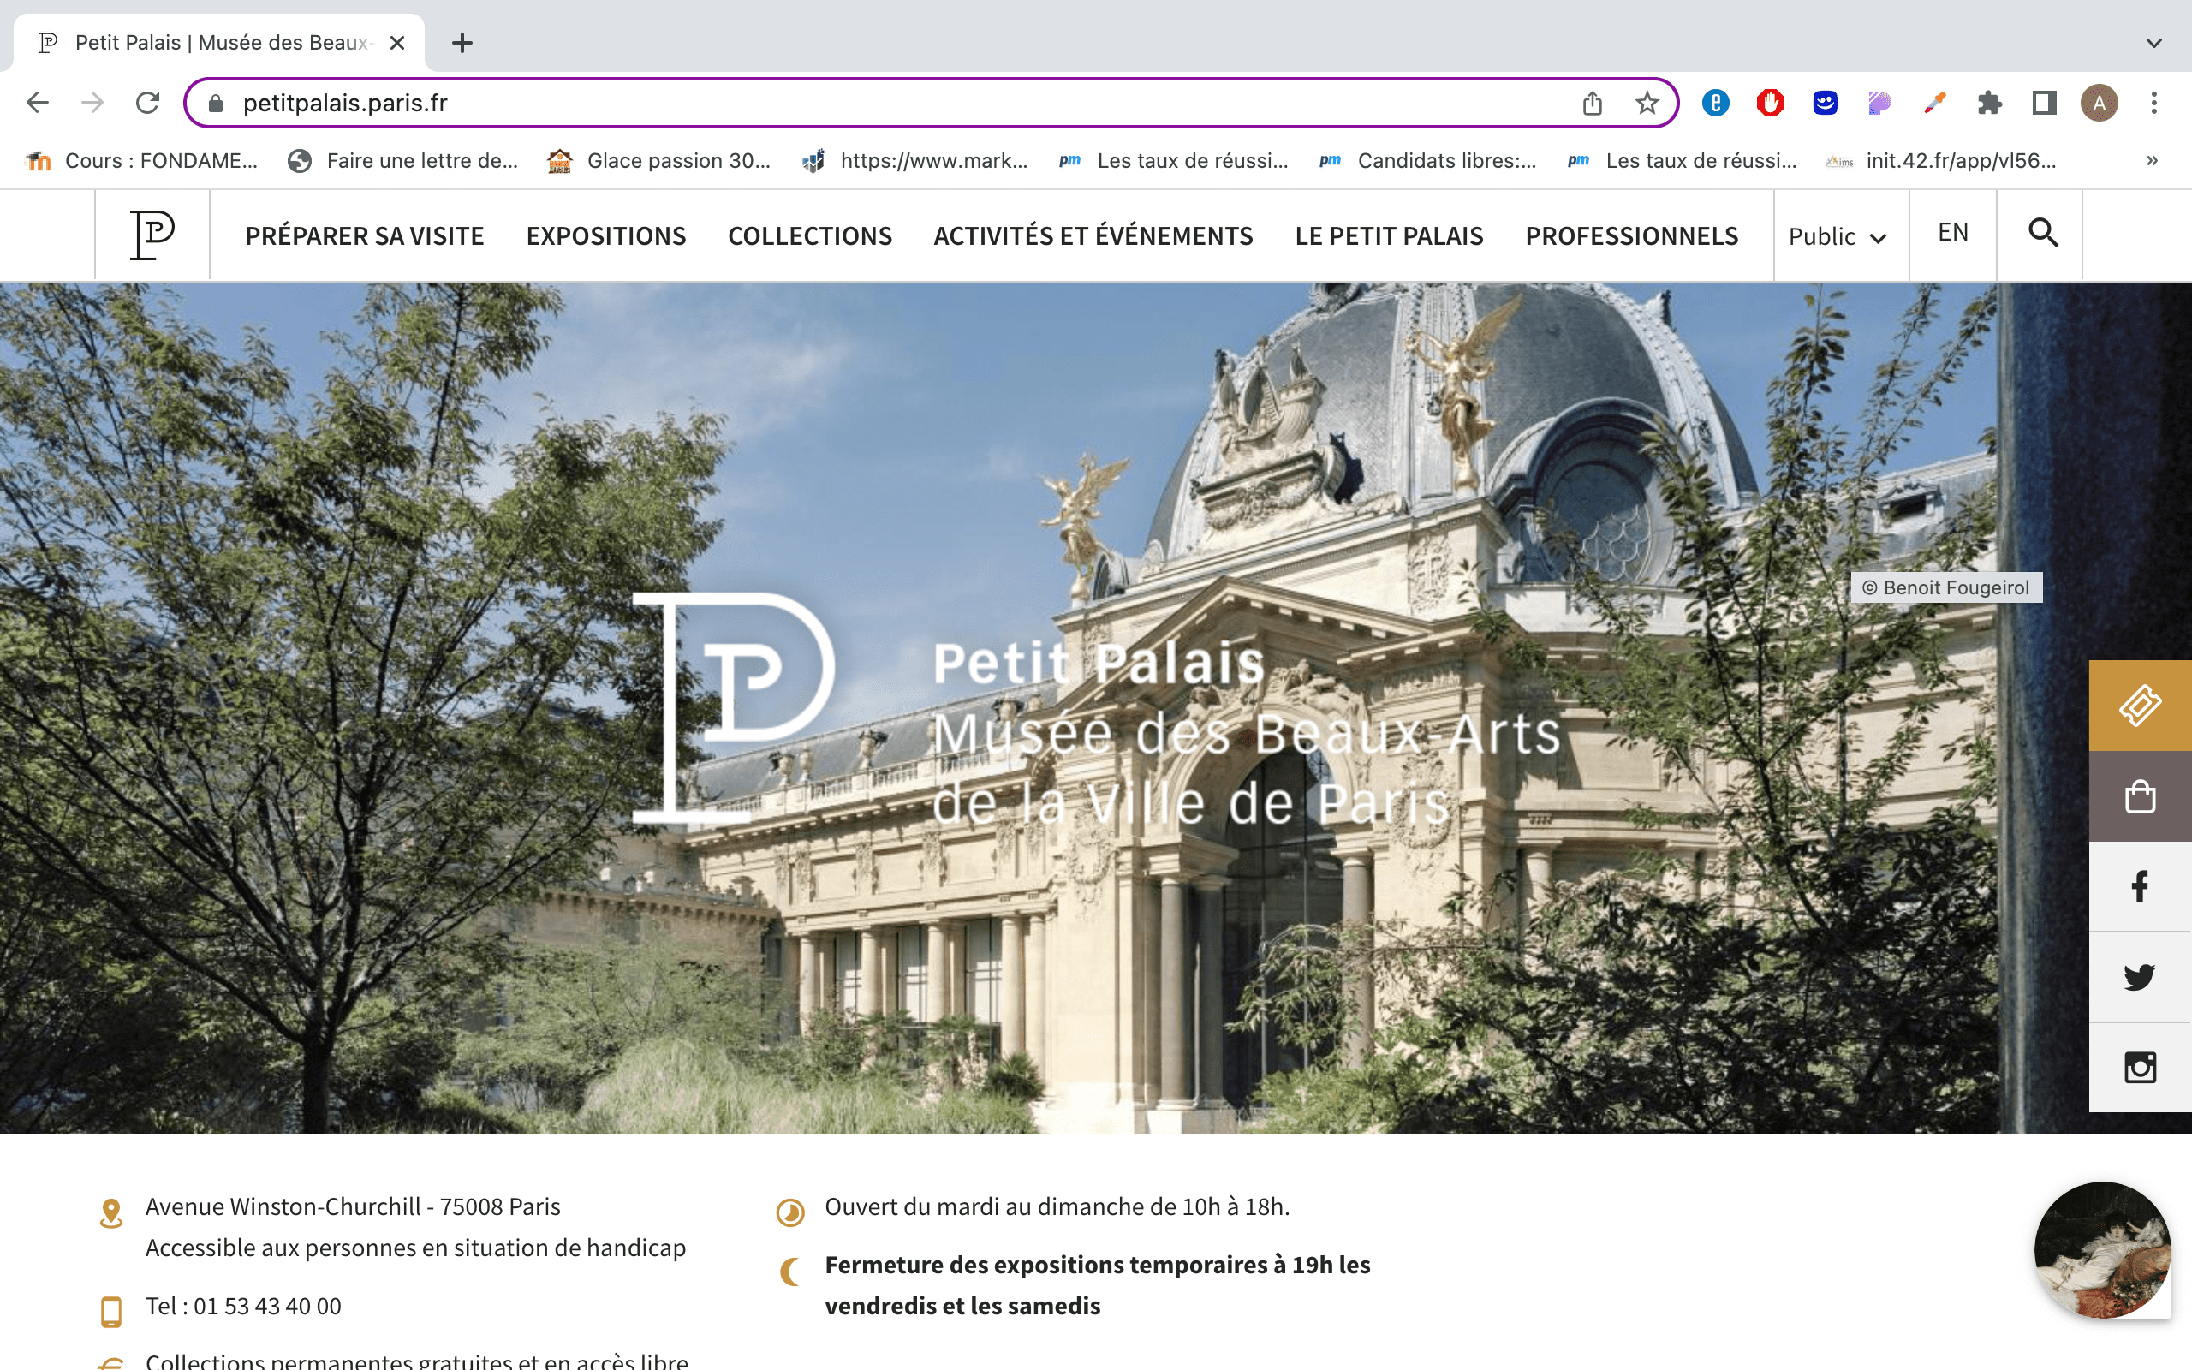
Task: Open the Facebook social link
Action: point(2140,886)
